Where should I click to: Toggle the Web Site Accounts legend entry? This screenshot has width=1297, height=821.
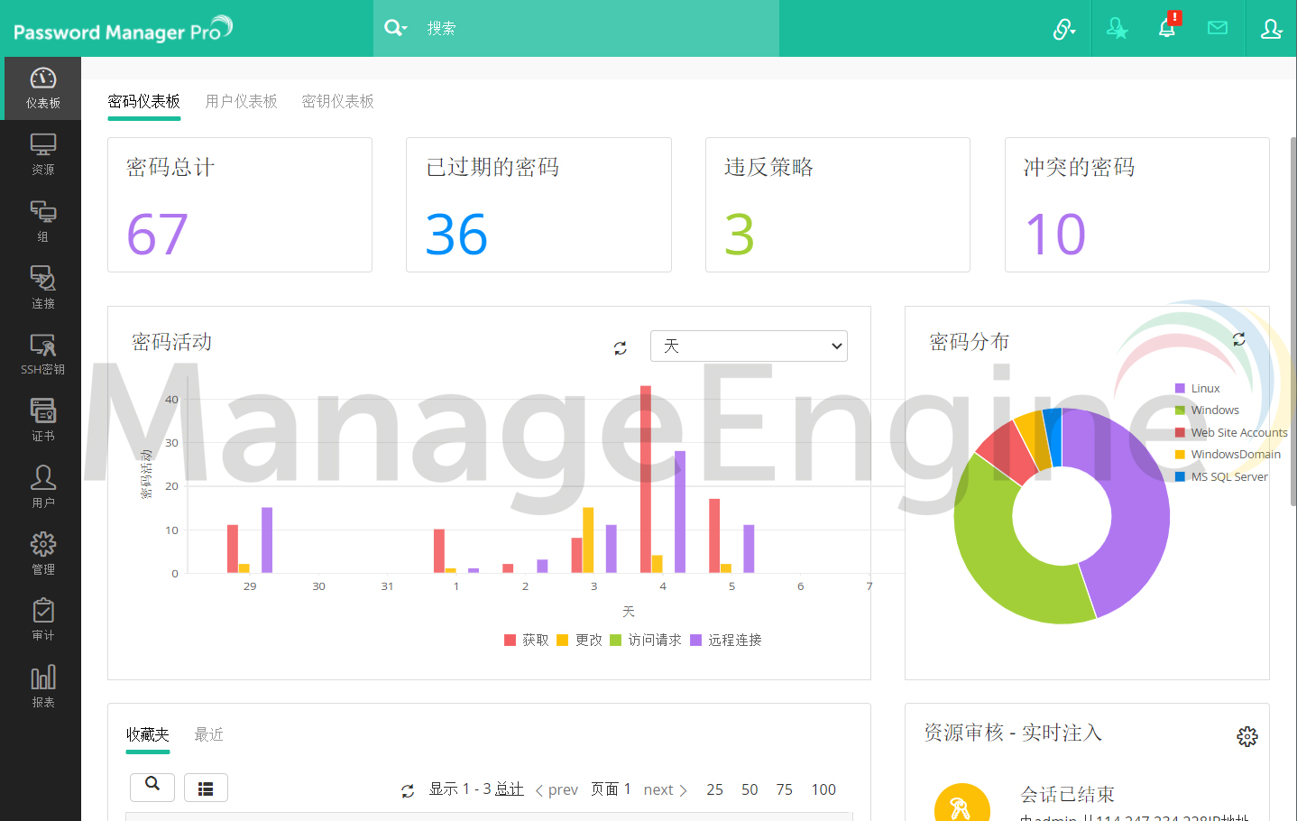click(1231, 432)
